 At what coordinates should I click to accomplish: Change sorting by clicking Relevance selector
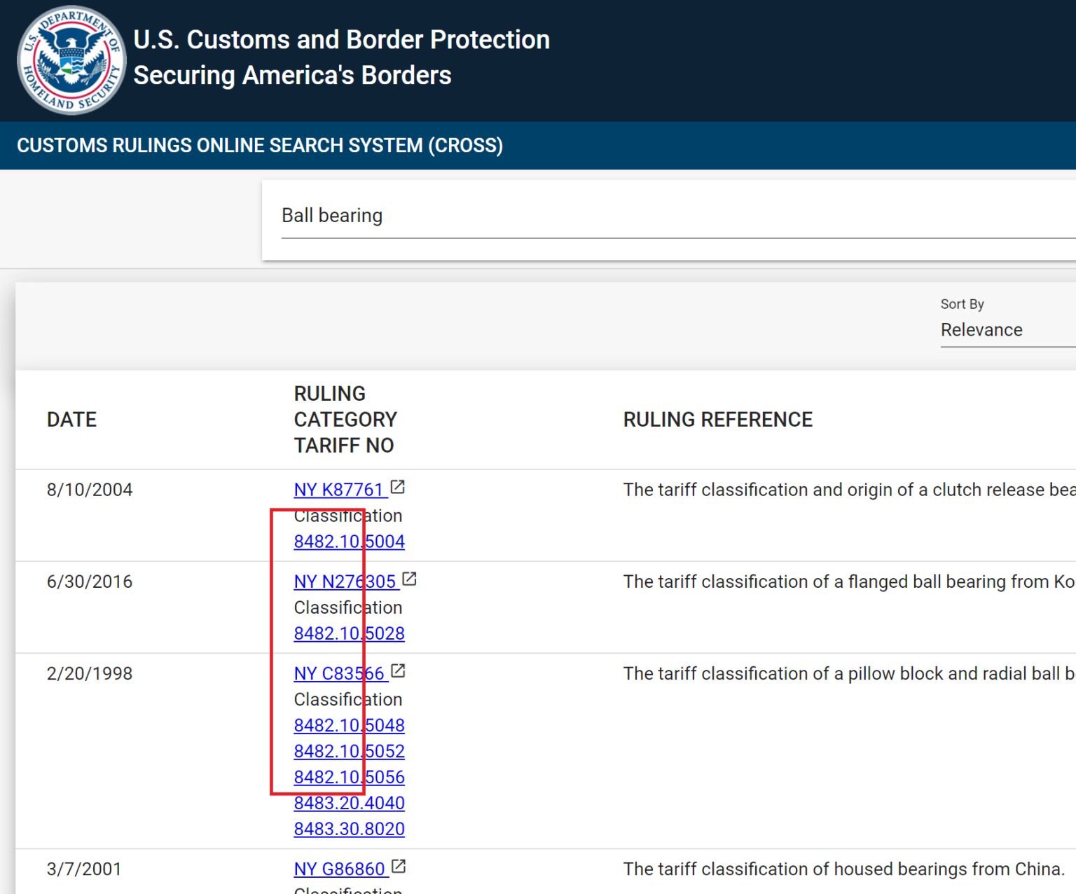pyautogui.click(x=981, y=329)
